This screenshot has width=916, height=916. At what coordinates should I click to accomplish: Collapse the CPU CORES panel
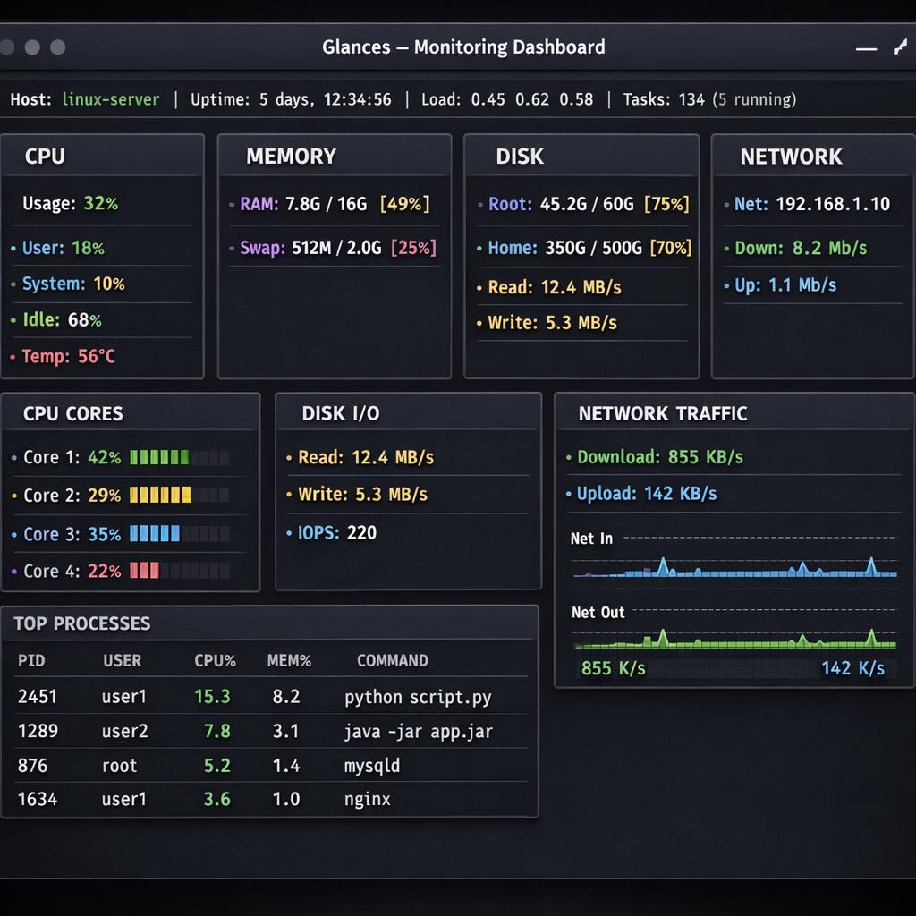72,413
